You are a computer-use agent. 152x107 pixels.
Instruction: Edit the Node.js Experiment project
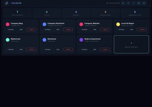[94, 49]
